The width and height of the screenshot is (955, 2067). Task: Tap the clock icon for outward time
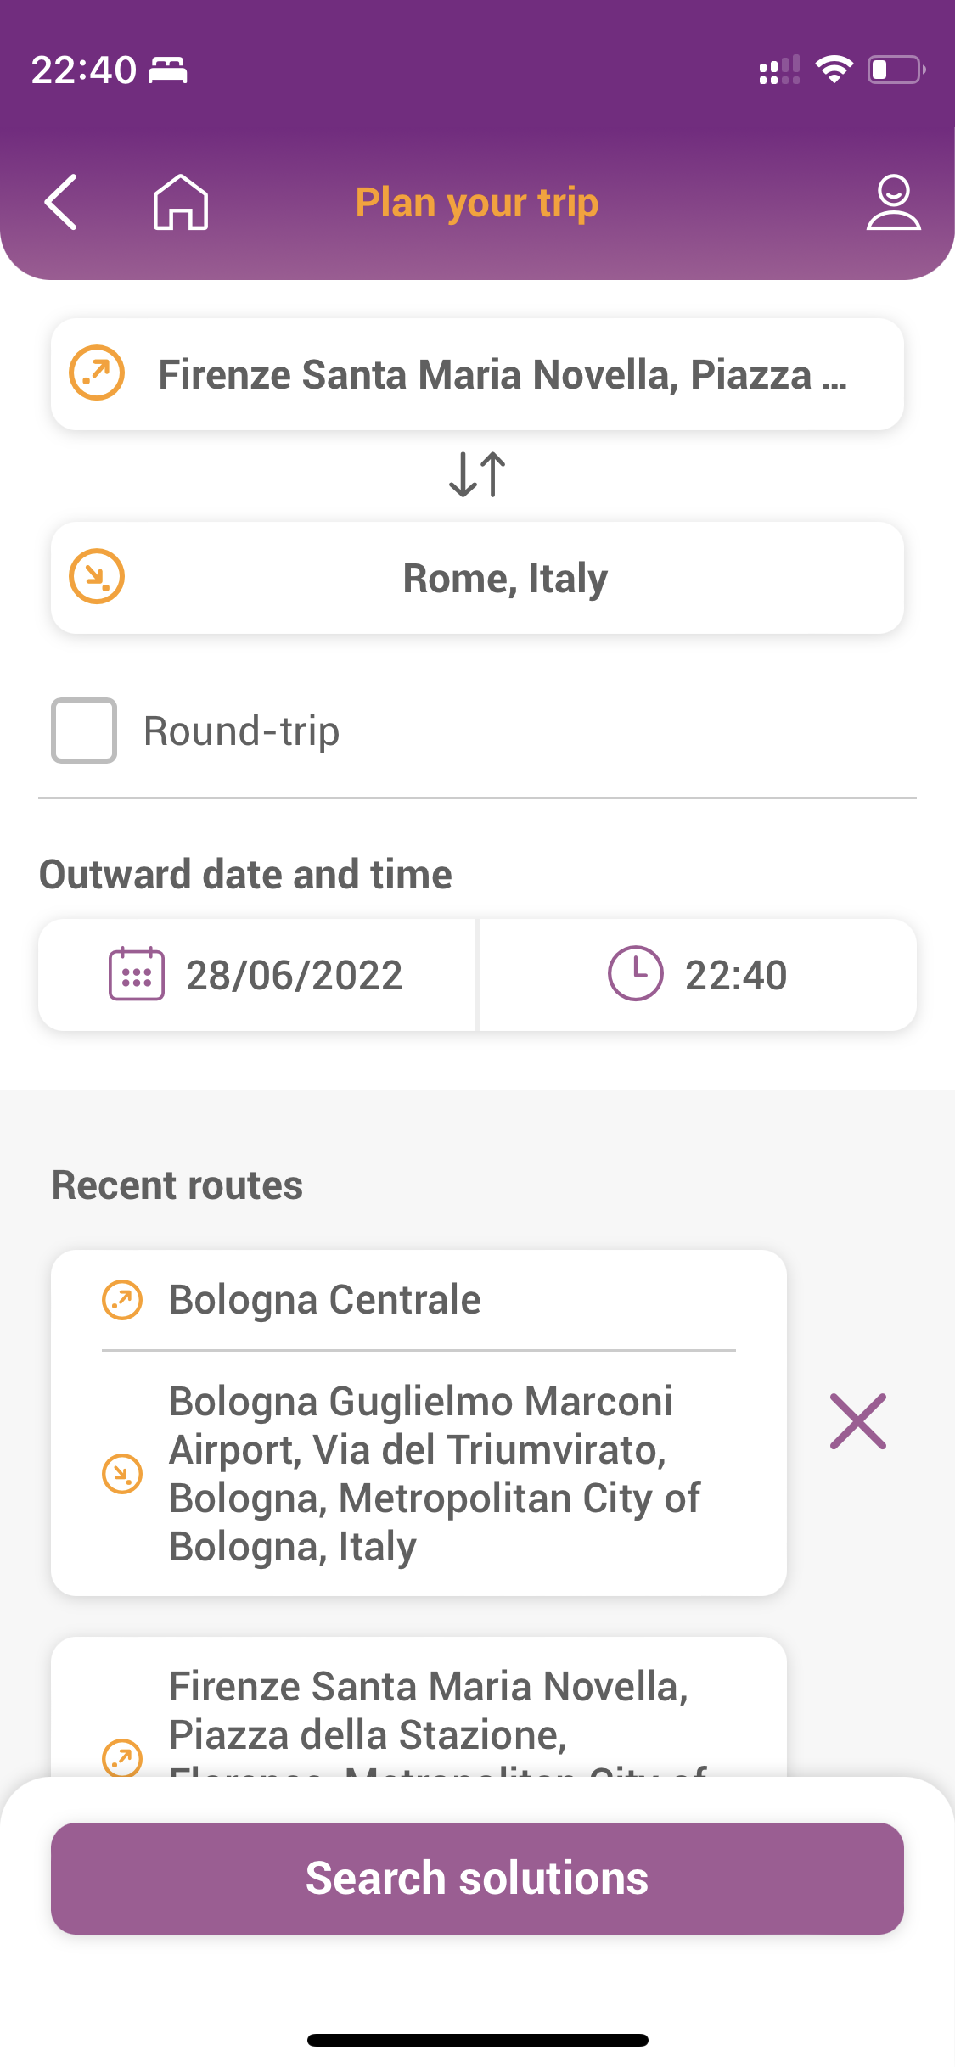click(x=635, y=974)
